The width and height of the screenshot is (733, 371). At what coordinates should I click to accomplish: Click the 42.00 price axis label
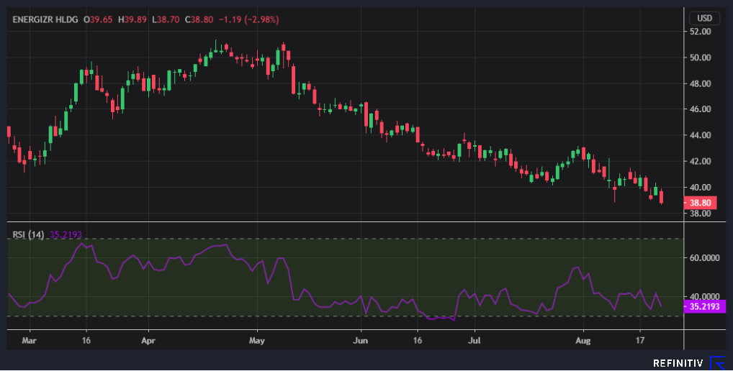point(700,162)
